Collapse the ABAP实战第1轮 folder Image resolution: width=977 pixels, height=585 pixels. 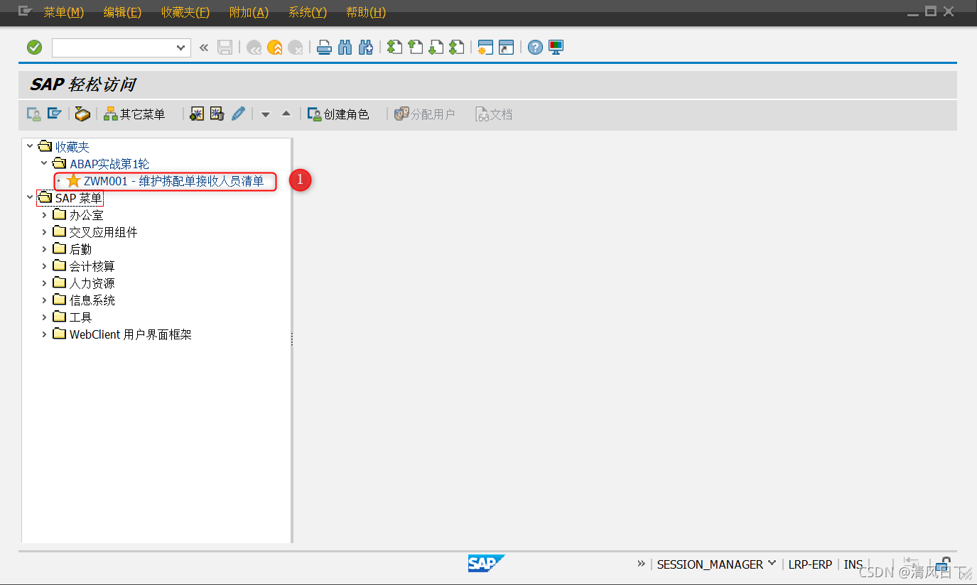[44, 164]
